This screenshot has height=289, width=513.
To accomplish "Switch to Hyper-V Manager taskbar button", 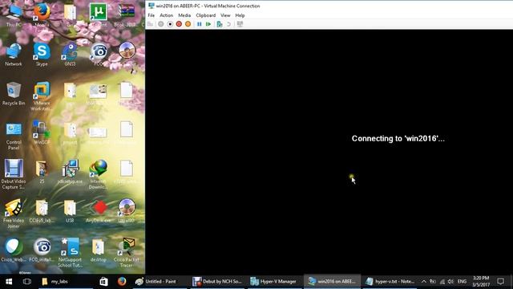I will [273, 282].
